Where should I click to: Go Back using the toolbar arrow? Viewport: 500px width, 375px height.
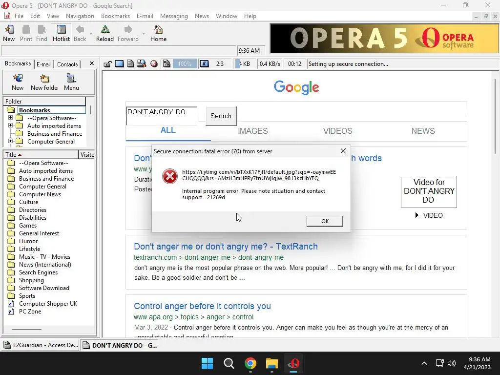[x=80, y=34]
